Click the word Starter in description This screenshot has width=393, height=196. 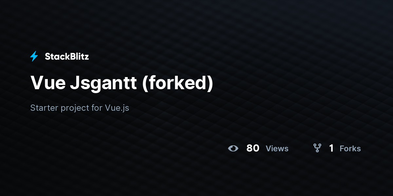click(44, 107)
